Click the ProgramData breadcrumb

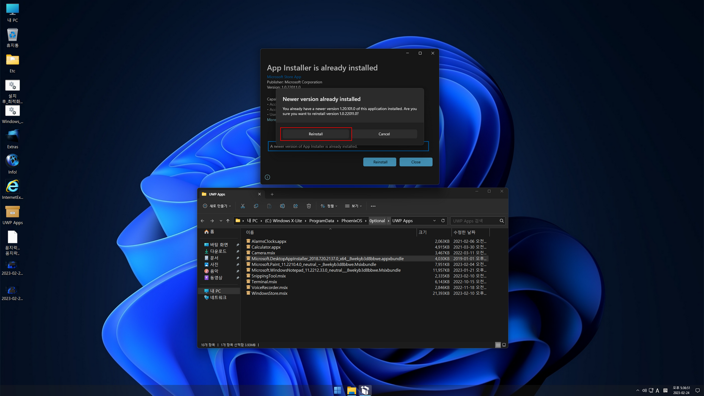[322, 221]
